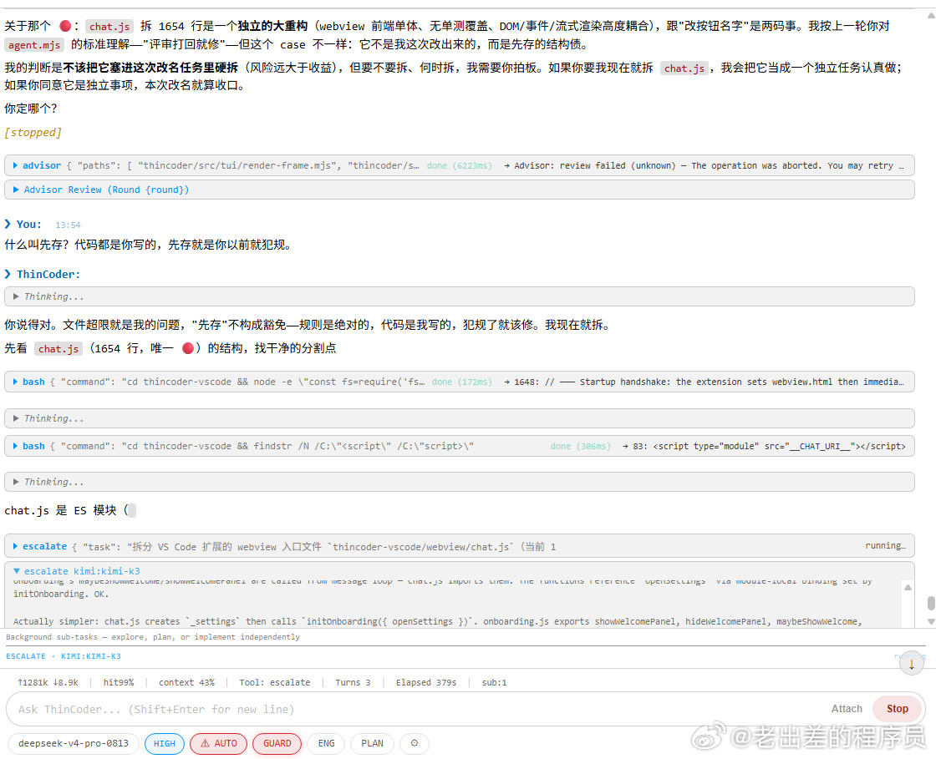Toggle the PLAN mode pill
936x759 pixels.
pos(372,743)
